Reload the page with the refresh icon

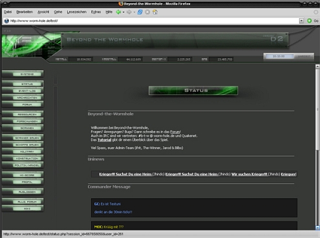click(140, 12)
